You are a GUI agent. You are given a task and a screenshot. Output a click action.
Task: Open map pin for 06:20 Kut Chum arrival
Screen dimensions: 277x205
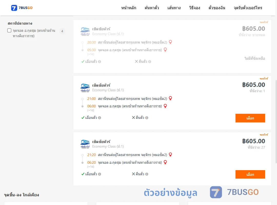click(165, 162)
